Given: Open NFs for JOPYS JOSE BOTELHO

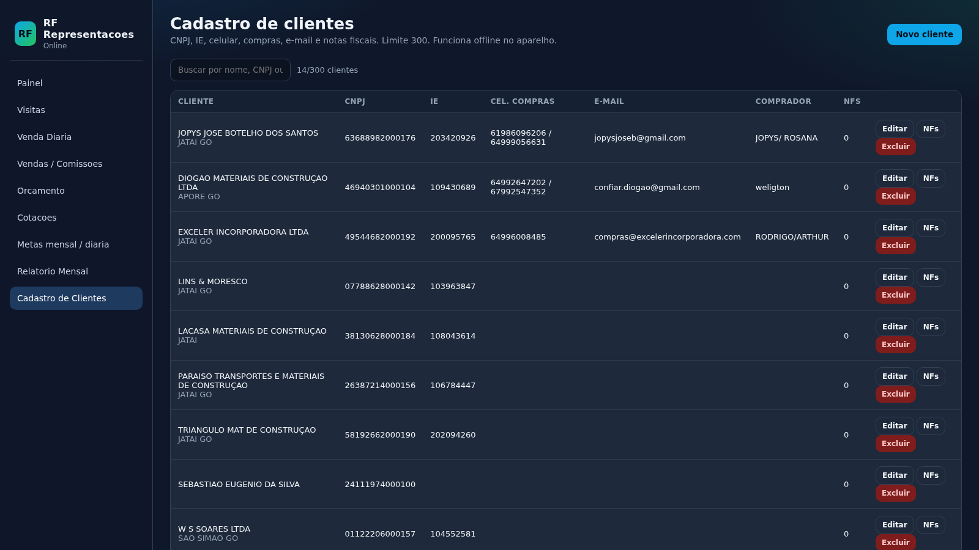Looking at the screenshot, I should click(931, 129).
